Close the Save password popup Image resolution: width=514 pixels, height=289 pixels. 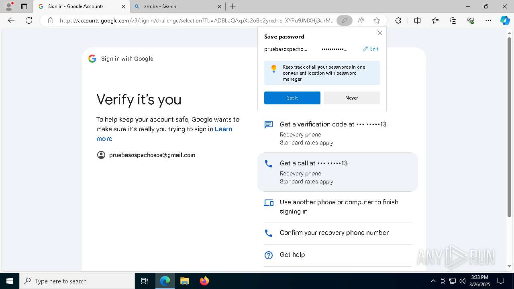pos(380,33)
